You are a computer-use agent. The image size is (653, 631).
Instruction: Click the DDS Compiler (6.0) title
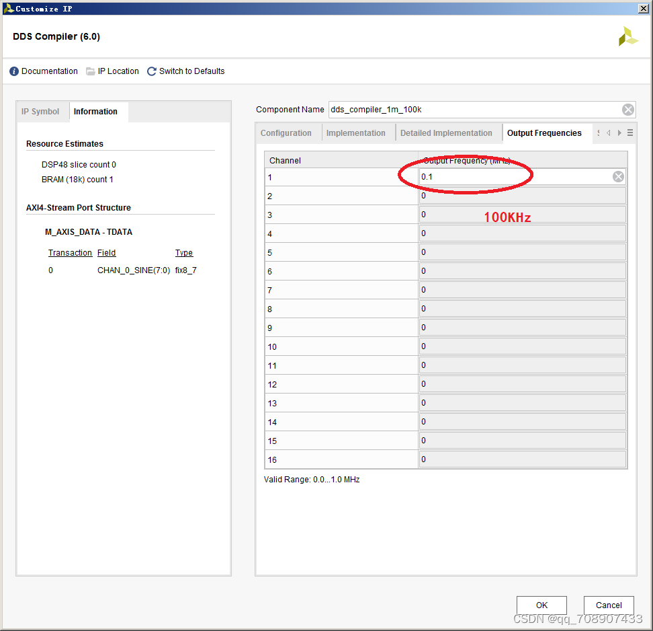(56, 37)
